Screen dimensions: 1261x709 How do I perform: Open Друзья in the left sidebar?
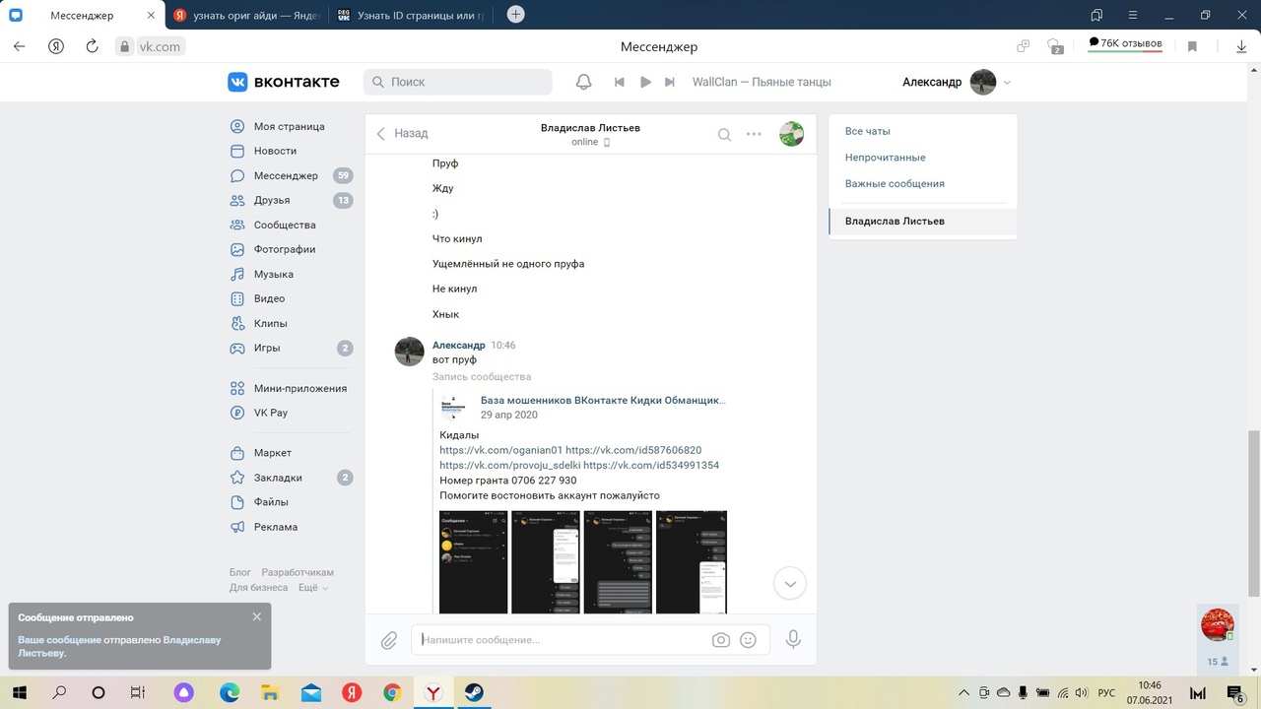point(272,200)
